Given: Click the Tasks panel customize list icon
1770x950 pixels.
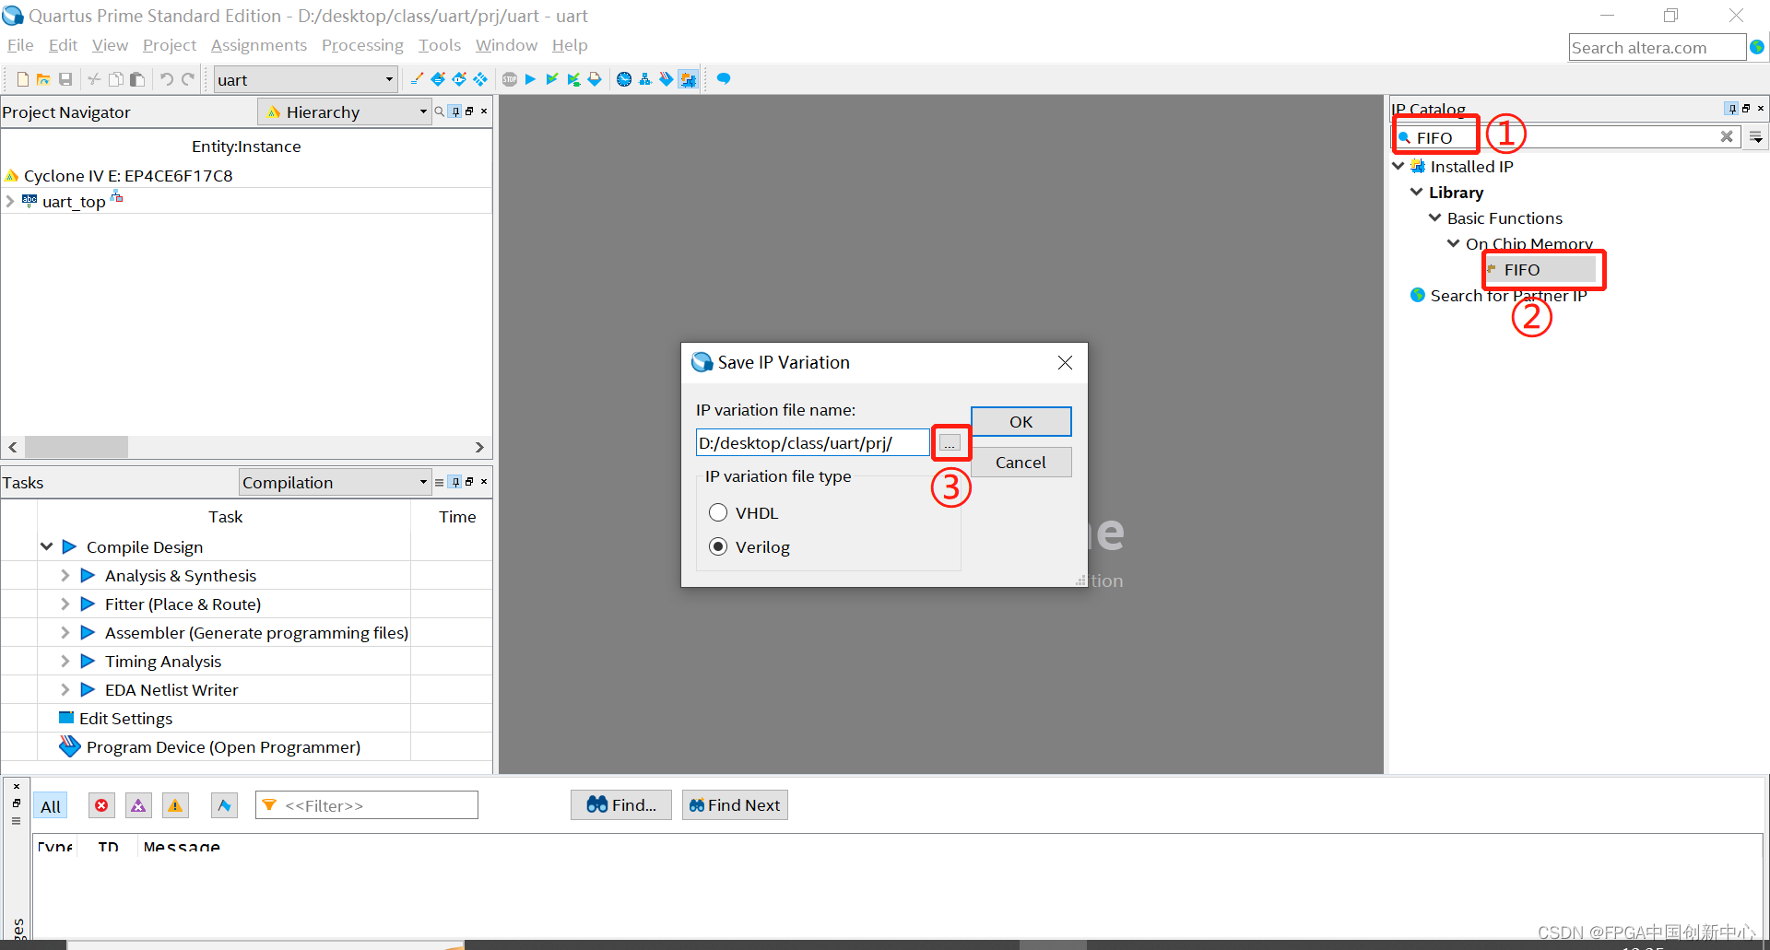Looking at the screenshot, I should pos(439,482).
